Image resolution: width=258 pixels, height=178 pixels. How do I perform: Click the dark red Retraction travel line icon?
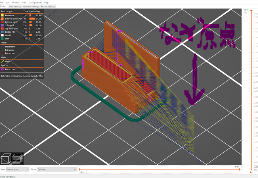[2, 53]
